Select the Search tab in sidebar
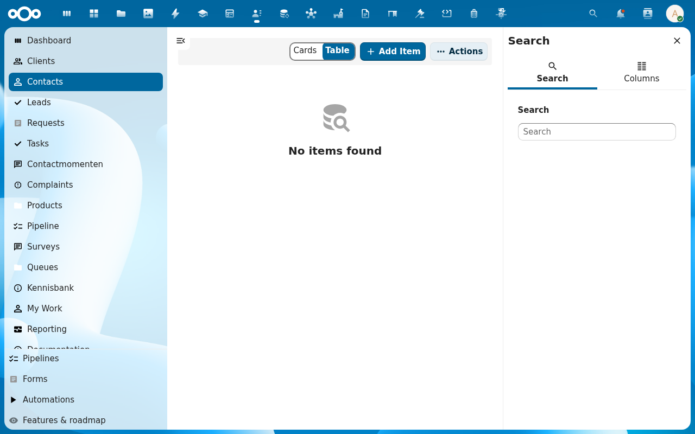The height and width of the screenshot is (434, 695). (552, 73)
